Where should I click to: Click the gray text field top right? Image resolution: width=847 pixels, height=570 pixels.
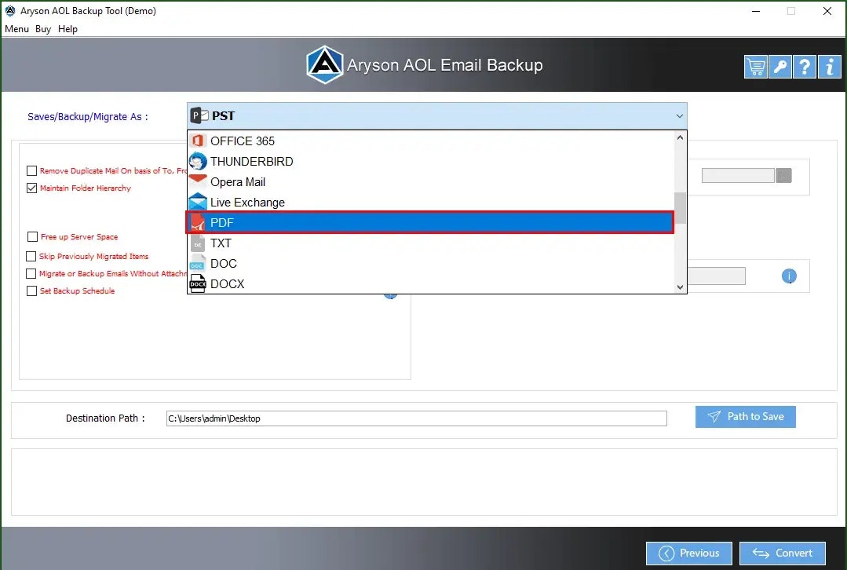[x=738, y=176]
